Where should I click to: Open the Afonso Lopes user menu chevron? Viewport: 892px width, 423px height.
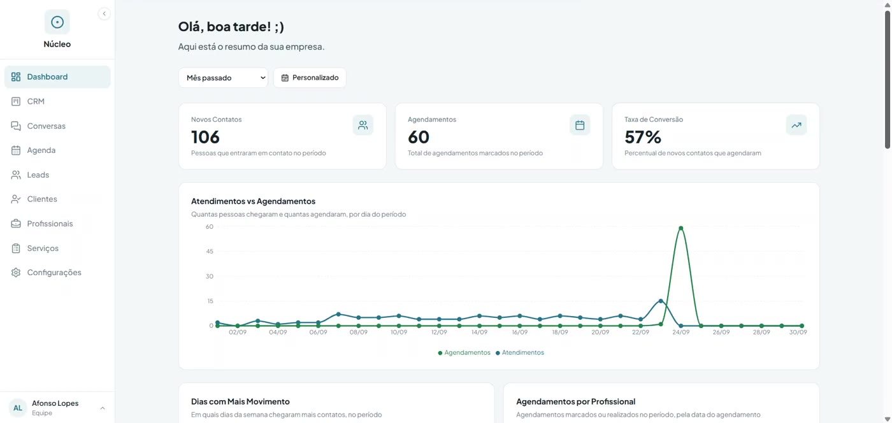[103, 408]
